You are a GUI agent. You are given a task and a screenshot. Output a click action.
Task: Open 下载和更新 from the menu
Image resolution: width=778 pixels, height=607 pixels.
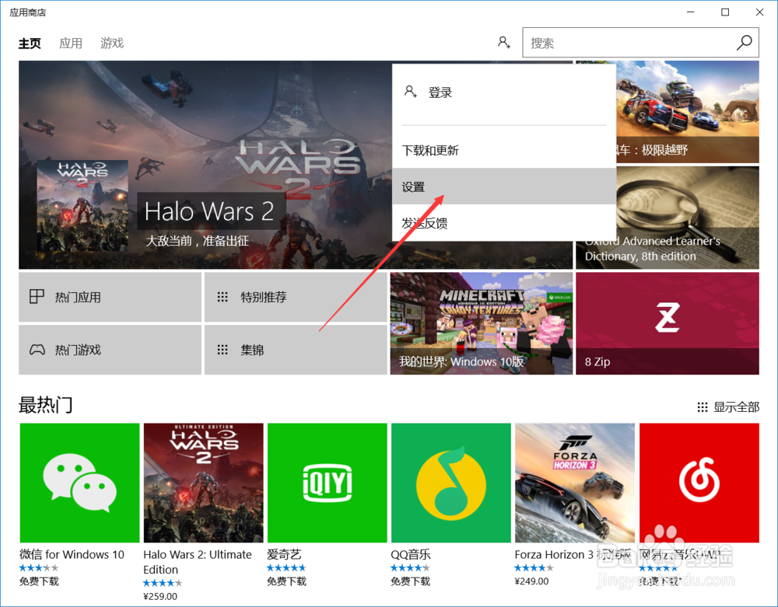(504, 150)
